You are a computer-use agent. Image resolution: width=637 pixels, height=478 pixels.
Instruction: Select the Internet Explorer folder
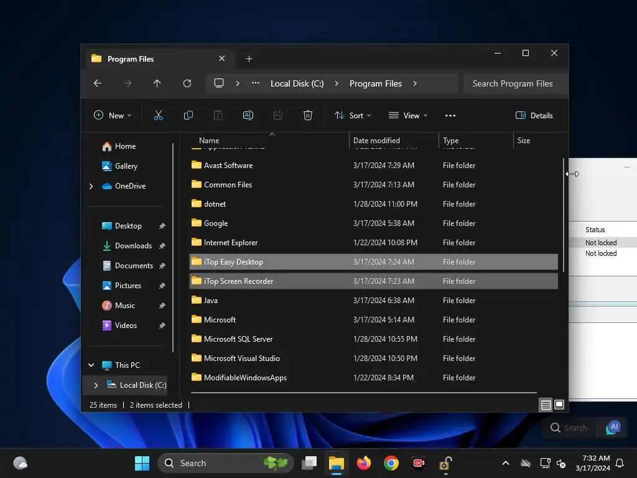[373, 243]
